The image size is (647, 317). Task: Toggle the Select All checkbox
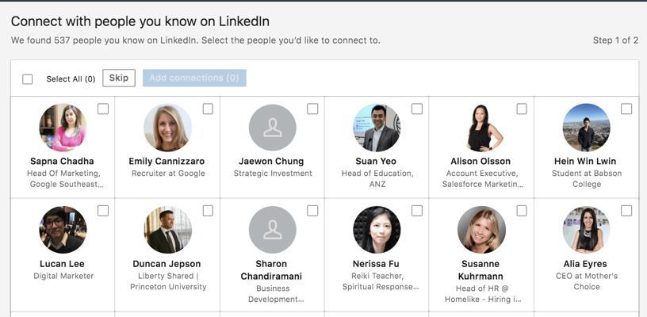click(x=28, y=79)
